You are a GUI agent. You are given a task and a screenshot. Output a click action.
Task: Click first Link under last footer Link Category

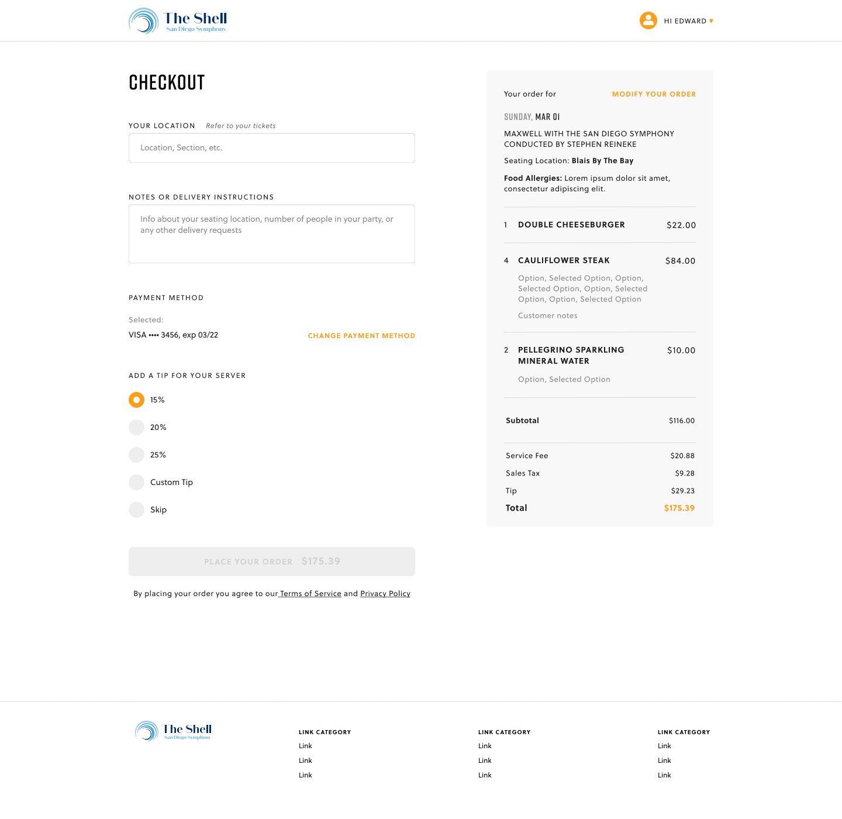click(x=664, y=746)
